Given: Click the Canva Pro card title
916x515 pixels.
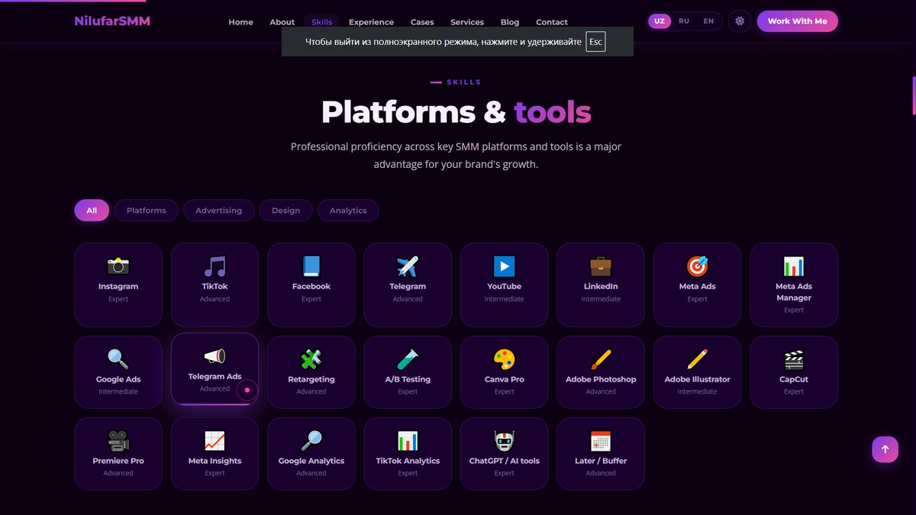Looking at the screenshot, I should point(504,380).
